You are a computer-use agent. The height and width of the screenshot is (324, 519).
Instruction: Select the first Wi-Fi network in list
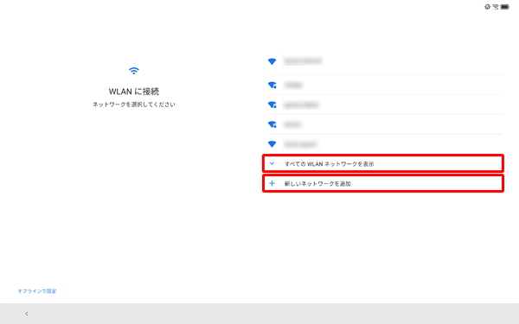point(385,61)
